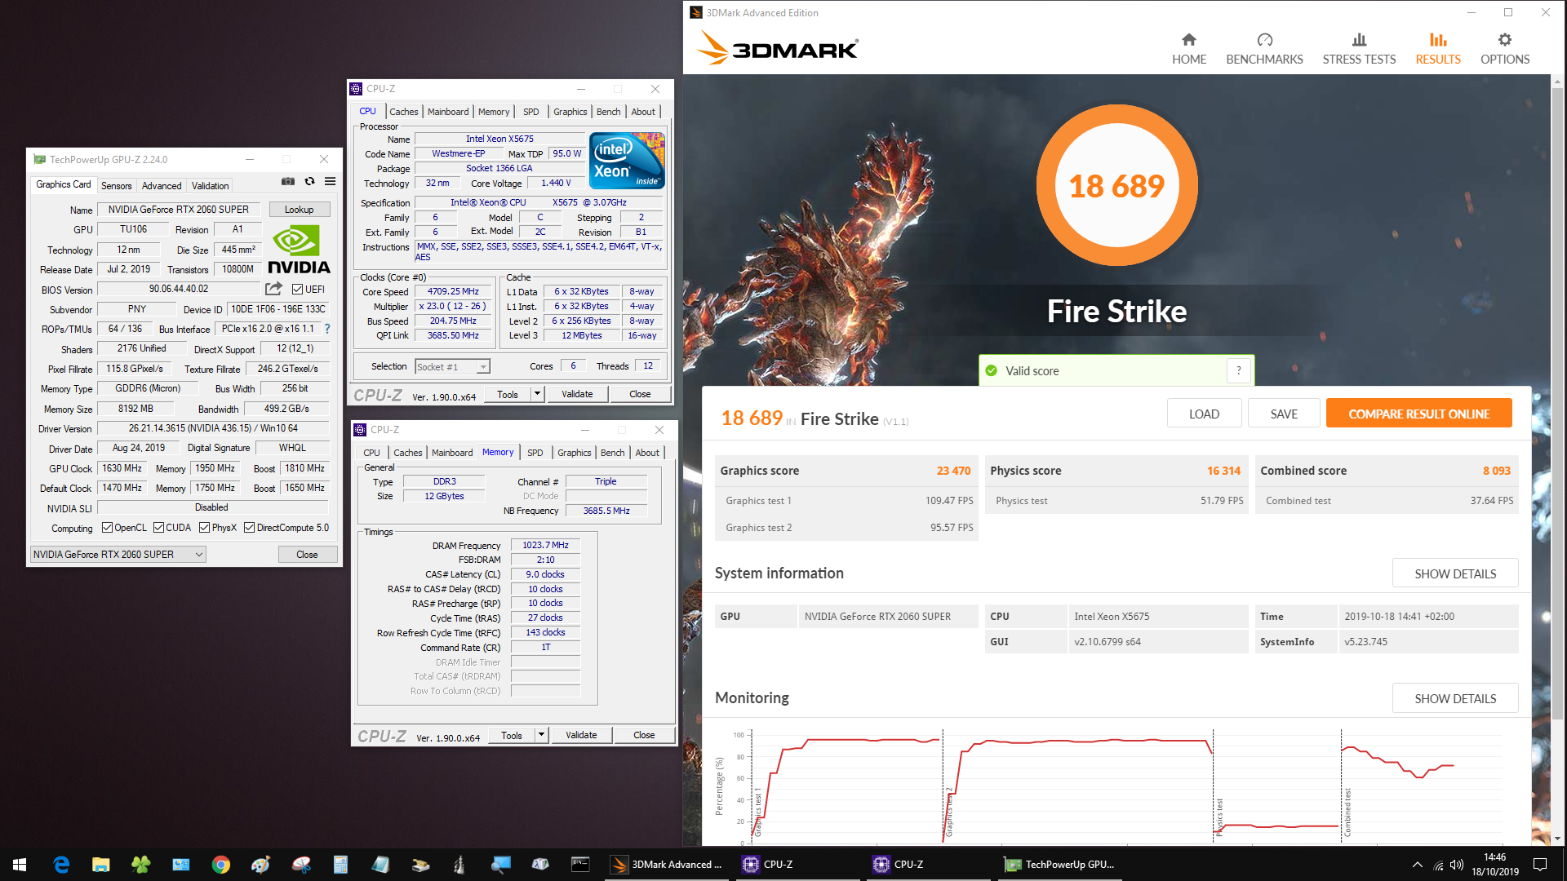Viewport: 1567px width, 881px height.
Task: Click the SAVE button in 3DMark
Action: coord(1284,414)
